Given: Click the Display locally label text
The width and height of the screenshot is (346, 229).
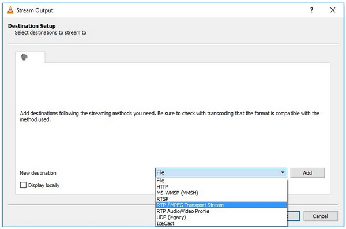Looking at the screenshot, I should tap(44, 185).
